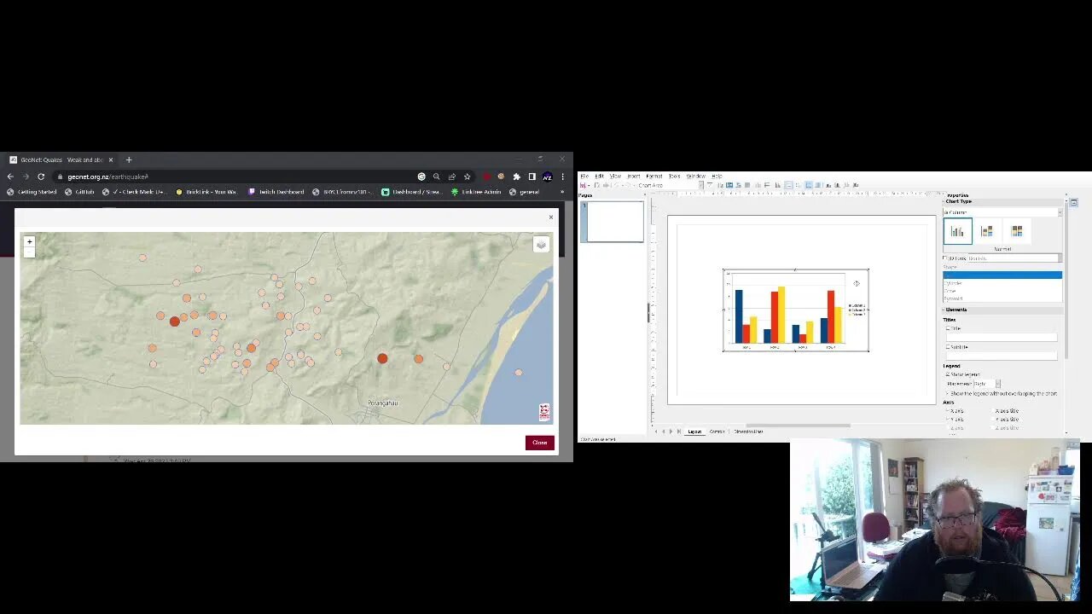Open the GitHub bookmark
The width and height of the screenshot is (1092, 614).
click(79, 192)
